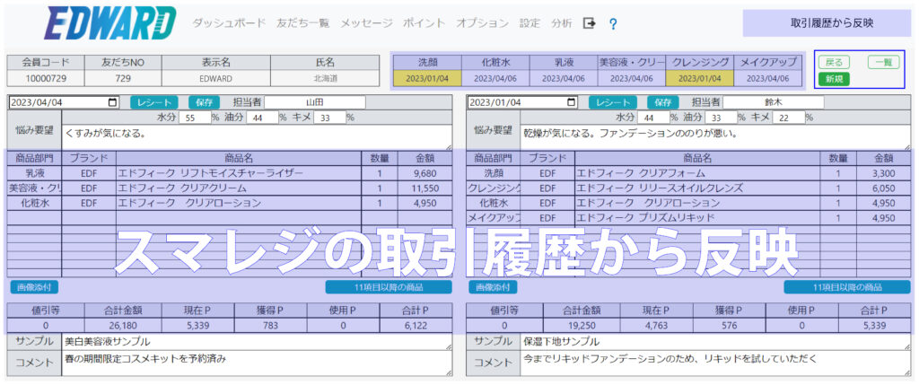This screenshot has width=919, height=385.
Task: Click comment field starting 今までリキッドファンデーション
Action: pyautogui.click(x=715, y=363)
